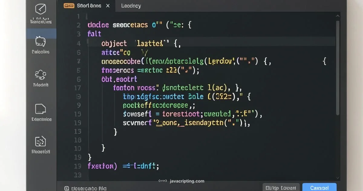Toggle the active state of the Balcolike tool
Screen dimensions: 363x191
[x=41, y=42]
